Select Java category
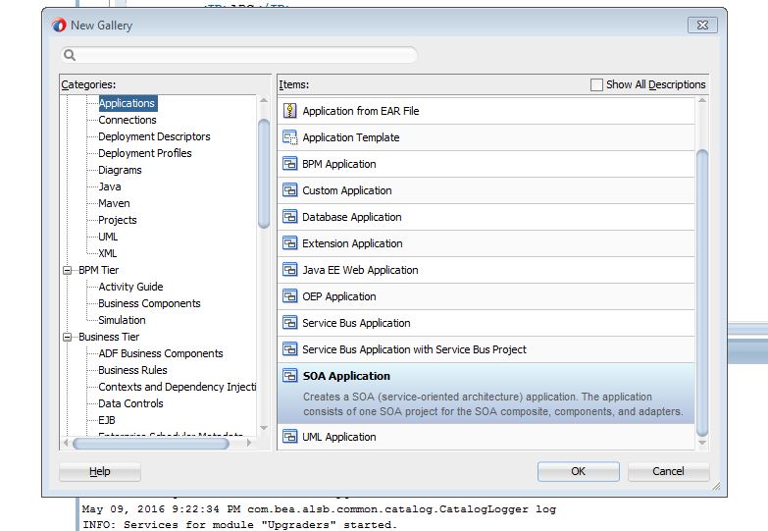768x531 pixels. [x=110, y=186]
